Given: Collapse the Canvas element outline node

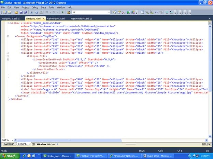Looking at the screenshot, I should [x=8, y=36].
